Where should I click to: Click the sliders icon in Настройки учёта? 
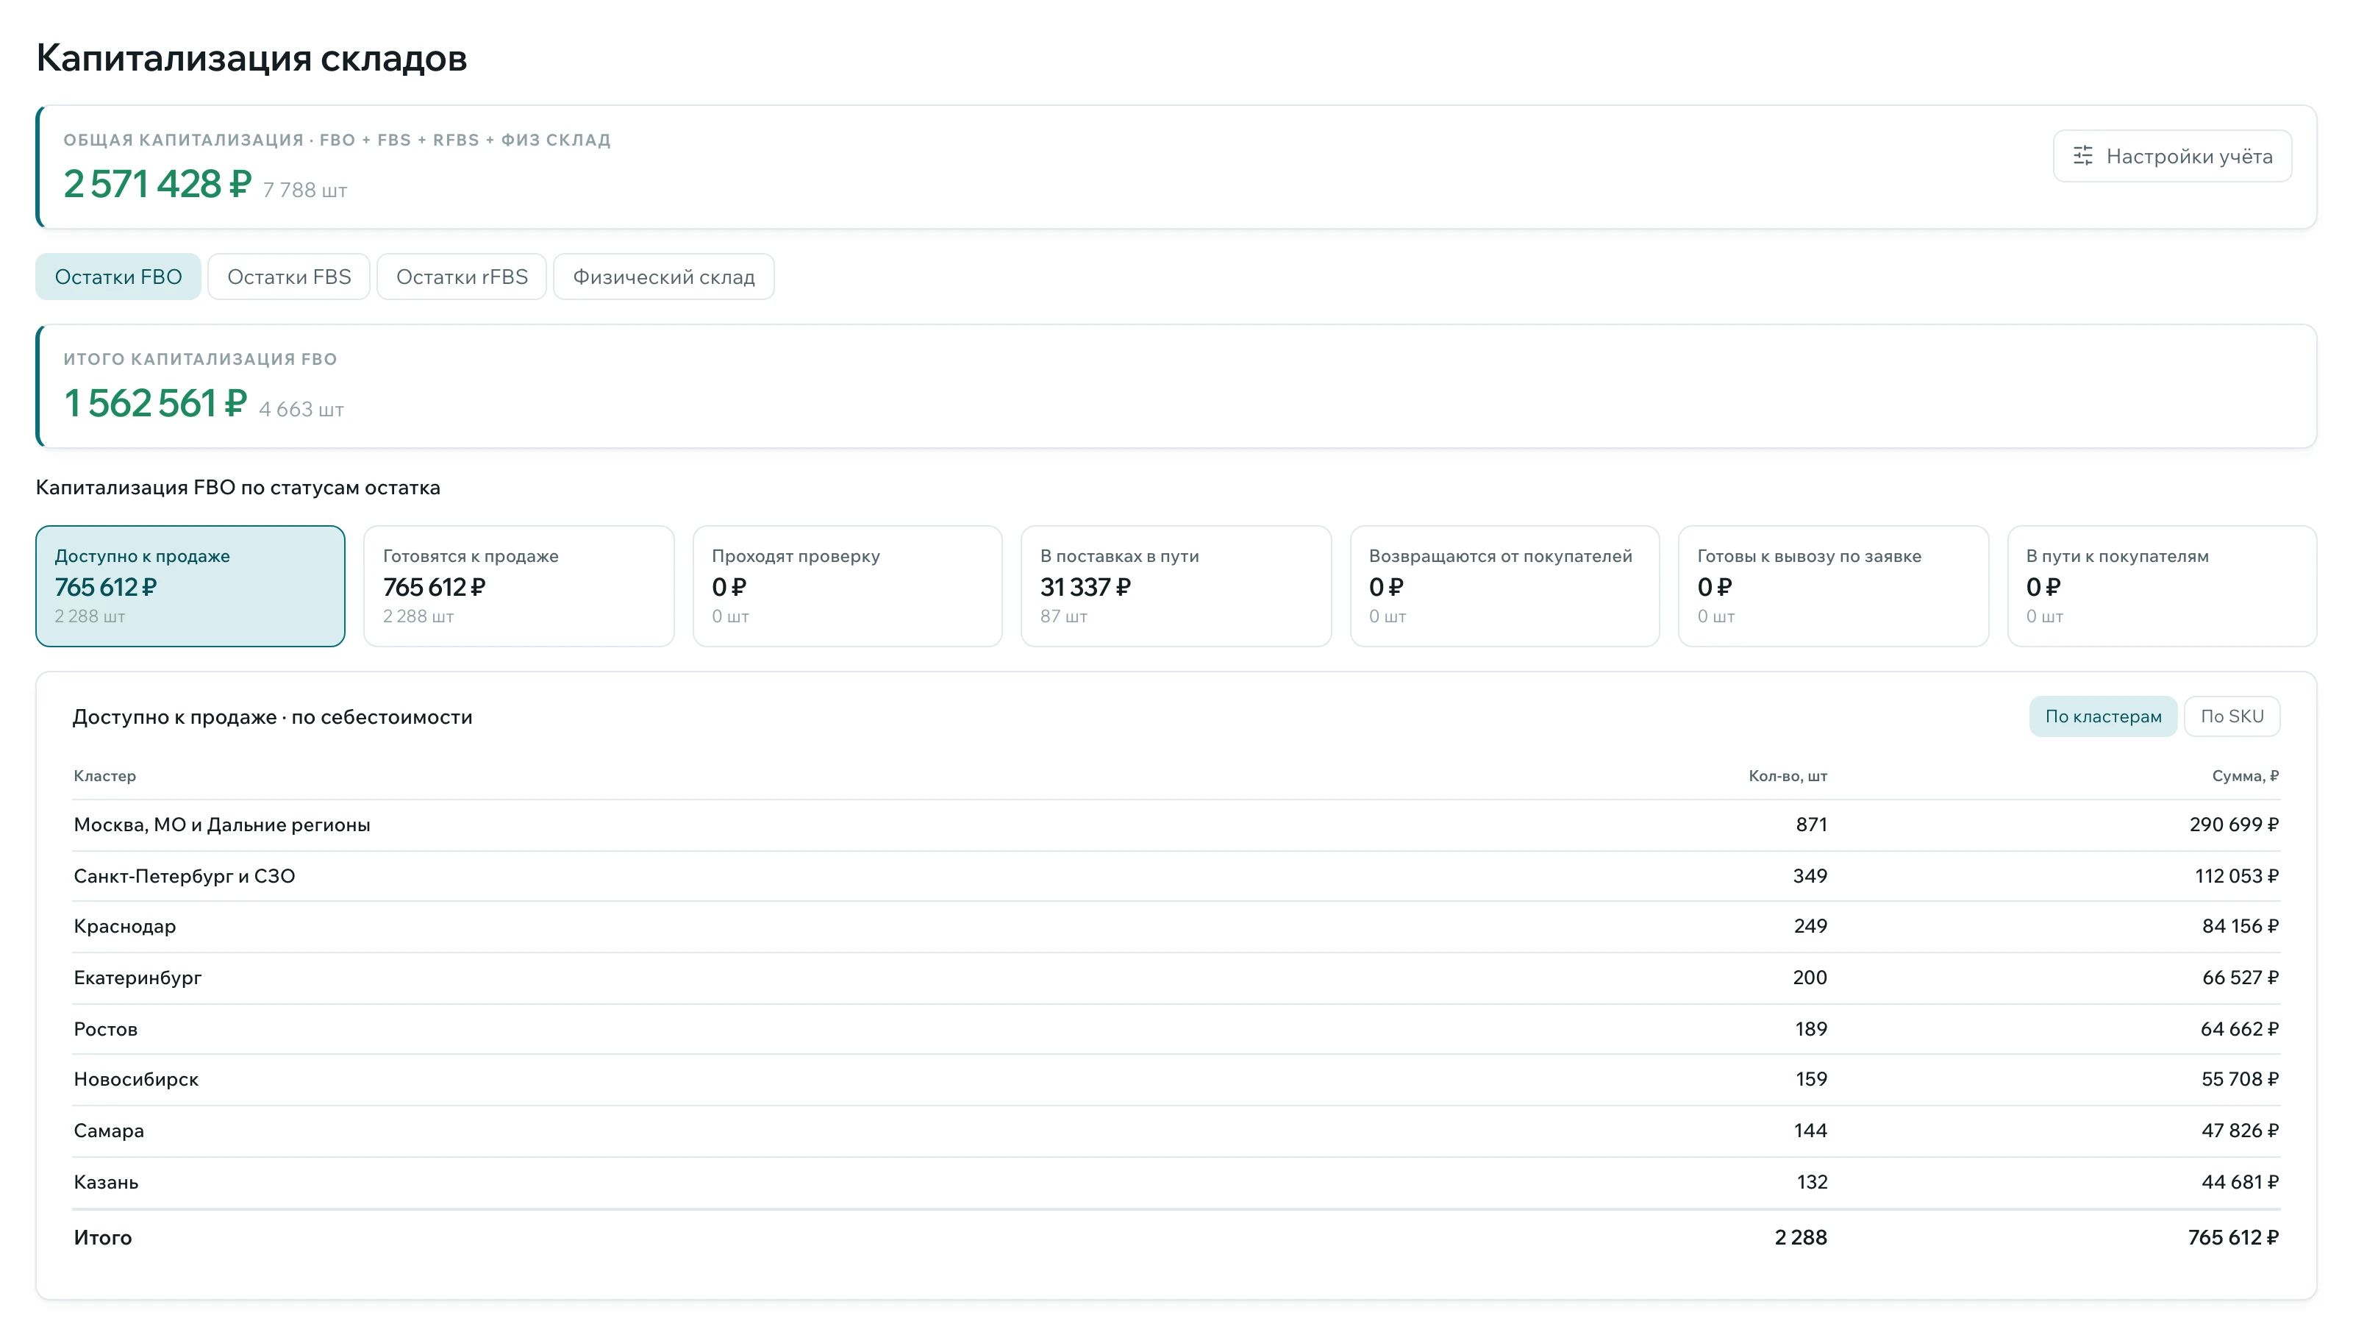[x=2082, y=156]
